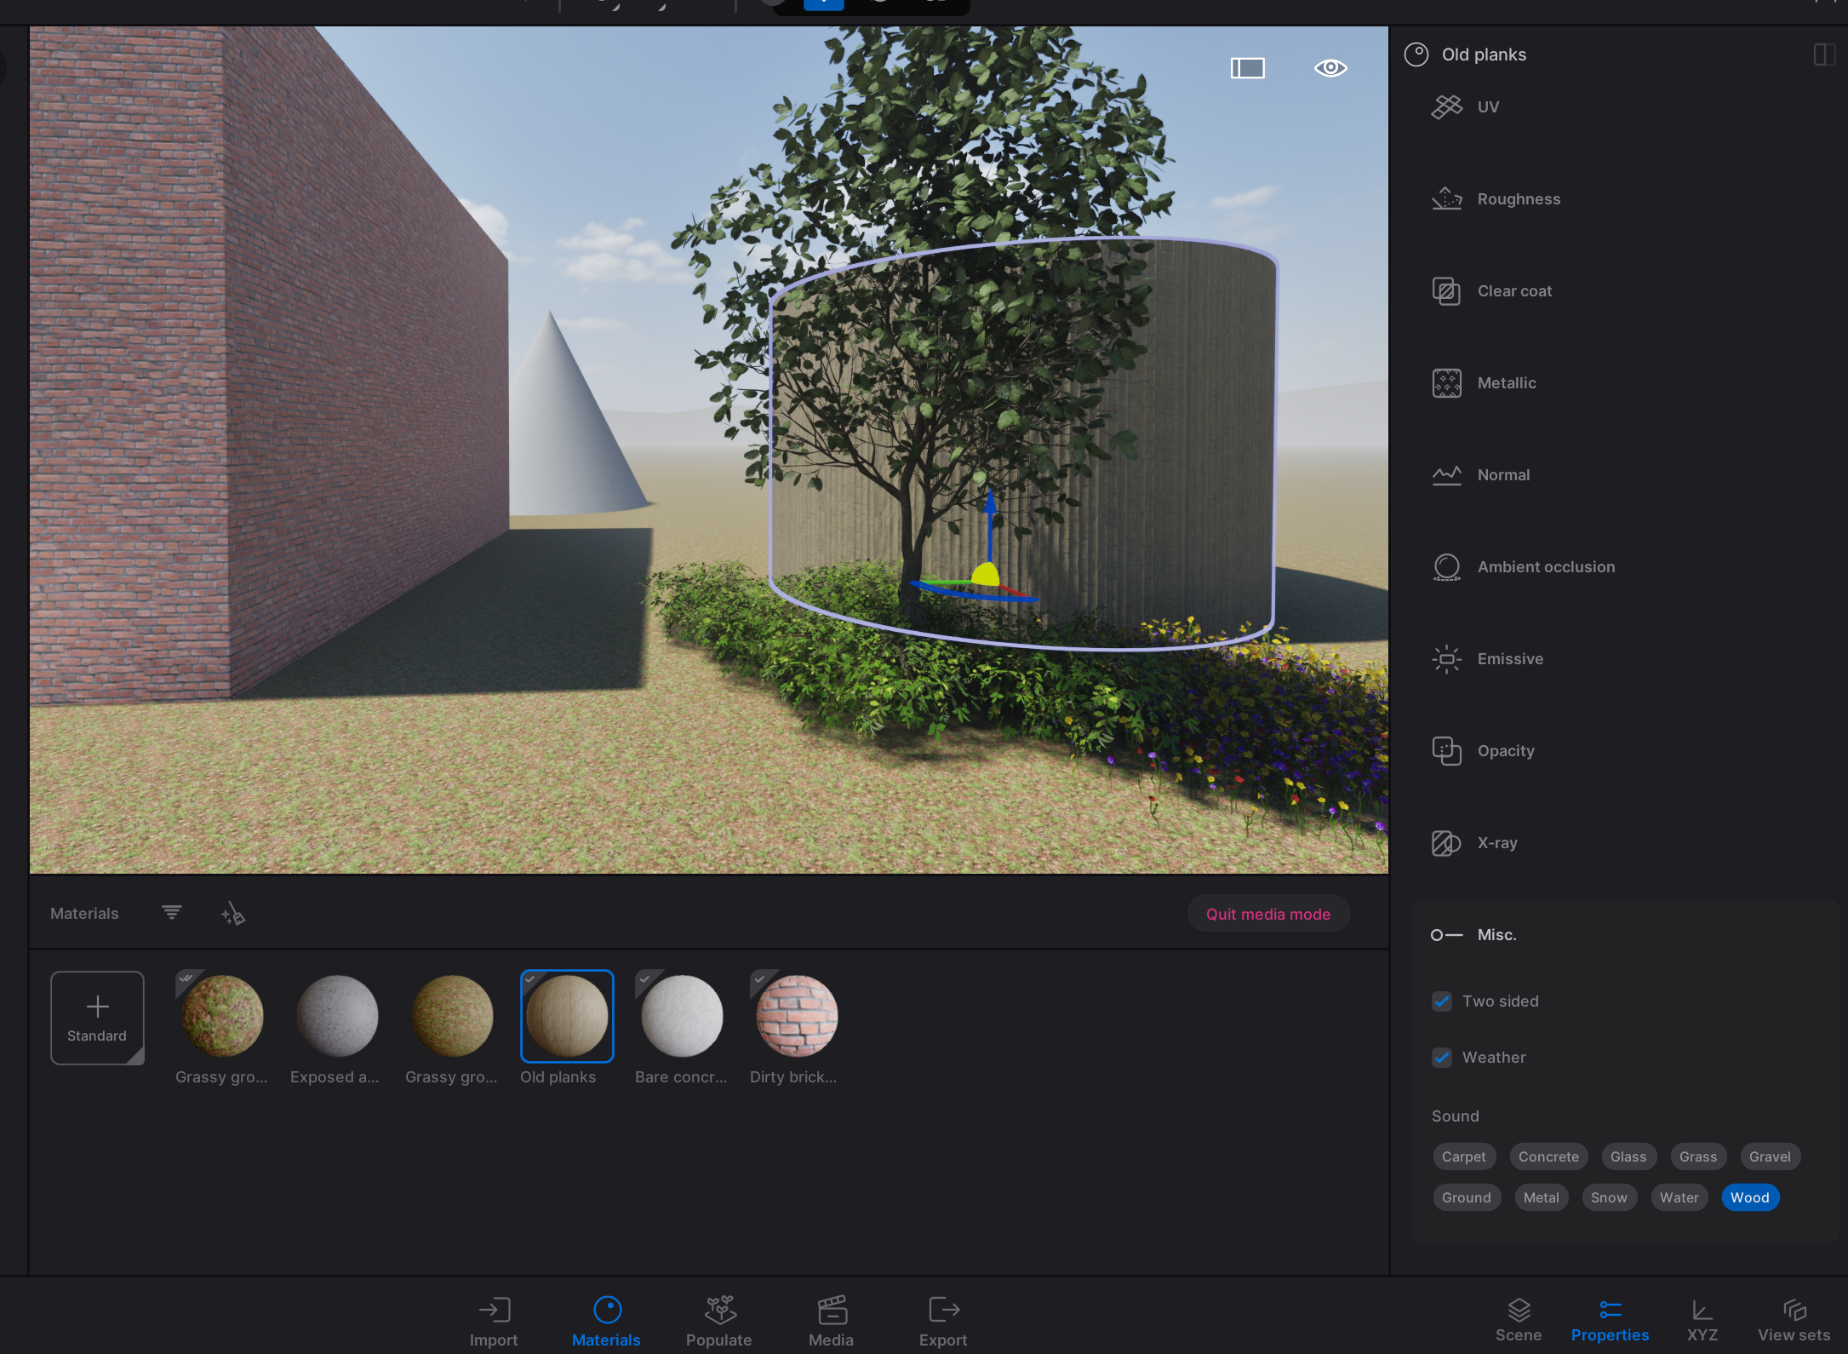This screenshot has height=1354, width=1848.
Task: Select the Metal sound tag
Action: [1540, 1197]
